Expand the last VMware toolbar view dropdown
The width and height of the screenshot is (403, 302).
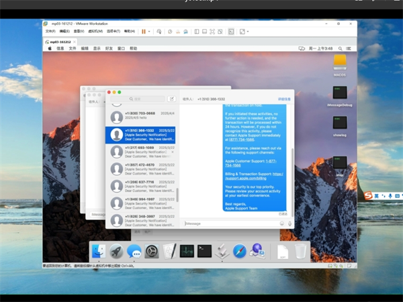(x=248, y=31)
